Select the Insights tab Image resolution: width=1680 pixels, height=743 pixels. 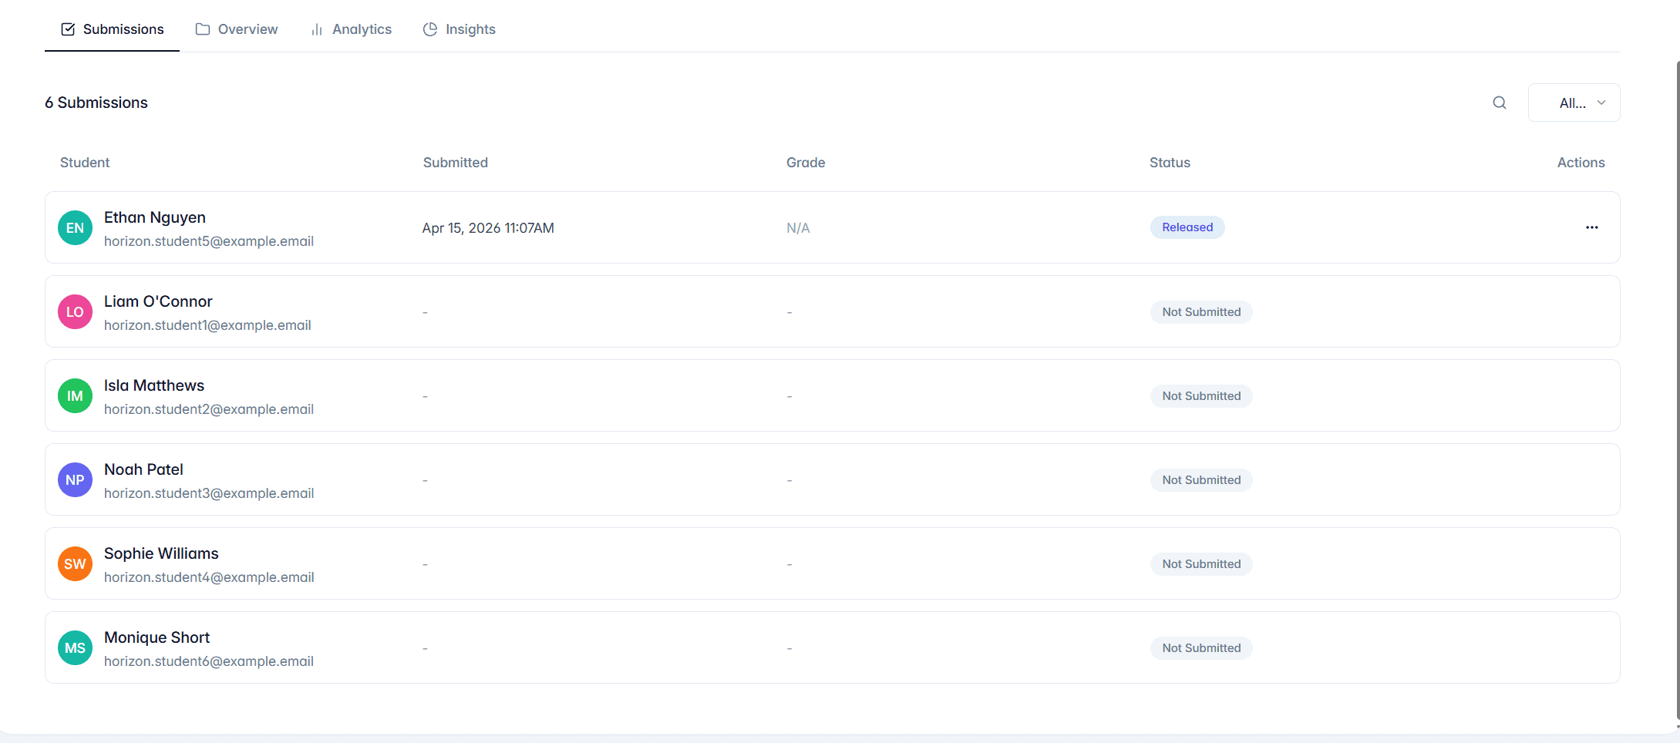[460, 29]
